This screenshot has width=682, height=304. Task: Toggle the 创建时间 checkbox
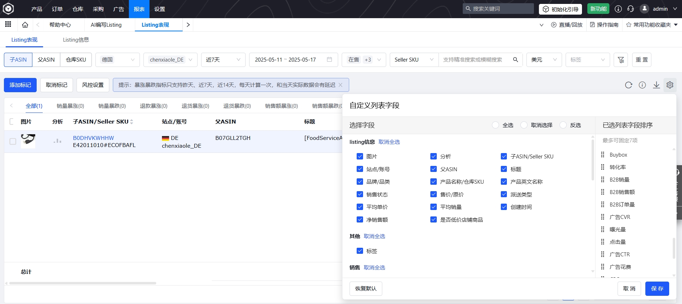(x=504, y=207)
